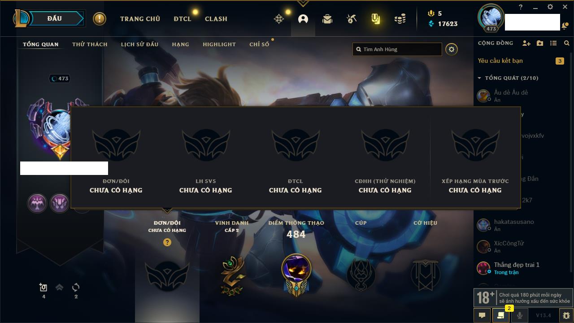This screenshot has width=574, height=323.
Task: Toggle the microphone mute button
Action: (519, 315)
